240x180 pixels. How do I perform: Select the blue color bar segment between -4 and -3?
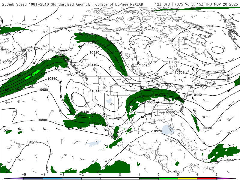[x=52, y=178]
